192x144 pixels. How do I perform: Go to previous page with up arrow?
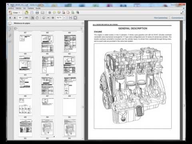point(10,18)
